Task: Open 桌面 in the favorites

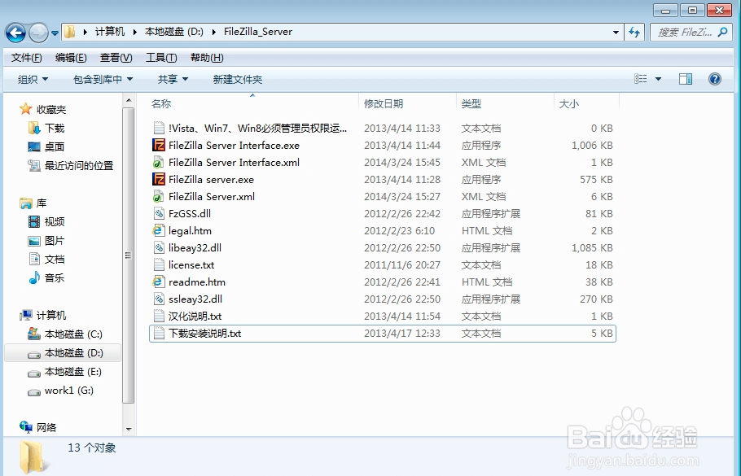Action: [46, 146]
